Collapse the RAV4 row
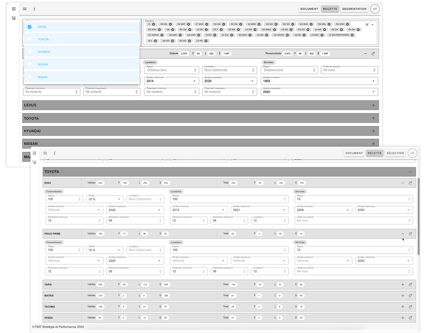This screenshot has height=333, width=427. (402, 183)
